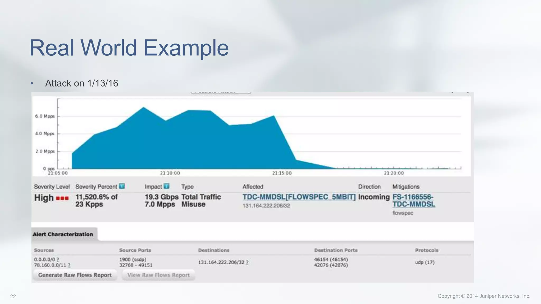Screen dimensions: 541x304
Task: Click the 4.0 Mpps axis label
Action: coord(45,134)
